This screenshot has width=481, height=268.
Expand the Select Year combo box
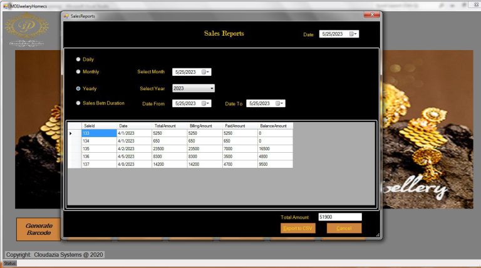(x=212, y=88)
